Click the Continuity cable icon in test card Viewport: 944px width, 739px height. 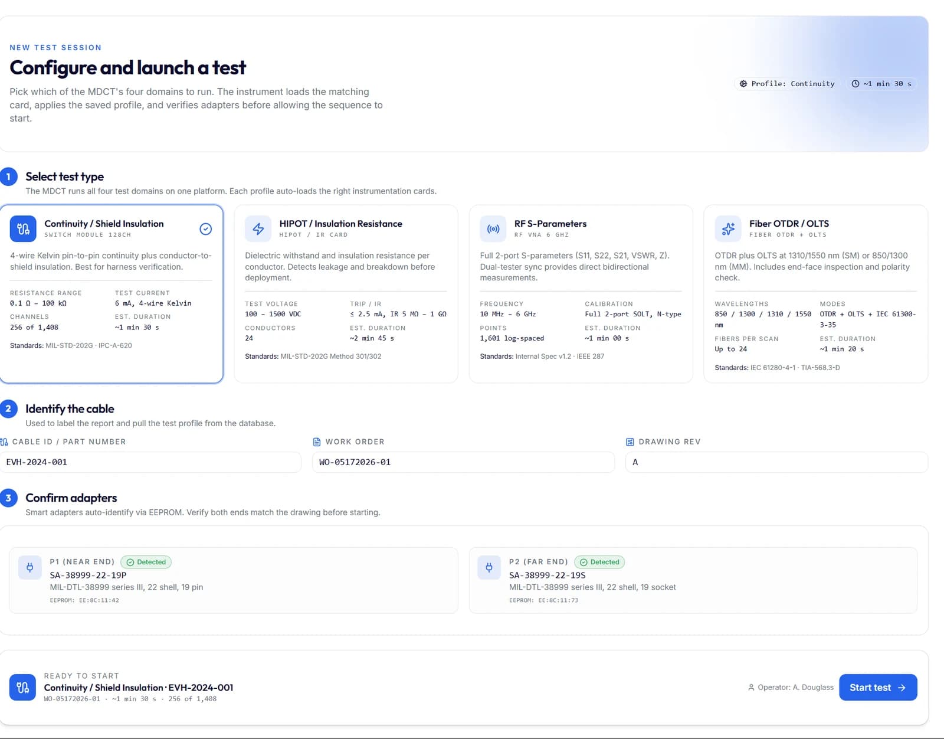pos(23,229)
